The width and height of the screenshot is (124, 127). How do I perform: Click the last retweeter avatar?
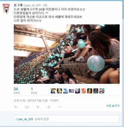pyautogui.click(x=102, y=91)
